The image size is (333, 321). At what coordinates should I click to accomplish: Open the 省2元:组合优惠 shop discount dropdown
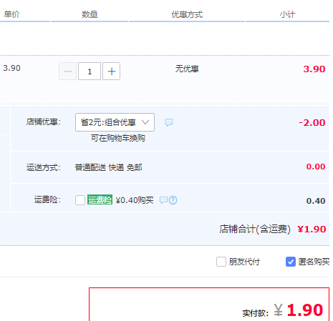tap(115, 122)
